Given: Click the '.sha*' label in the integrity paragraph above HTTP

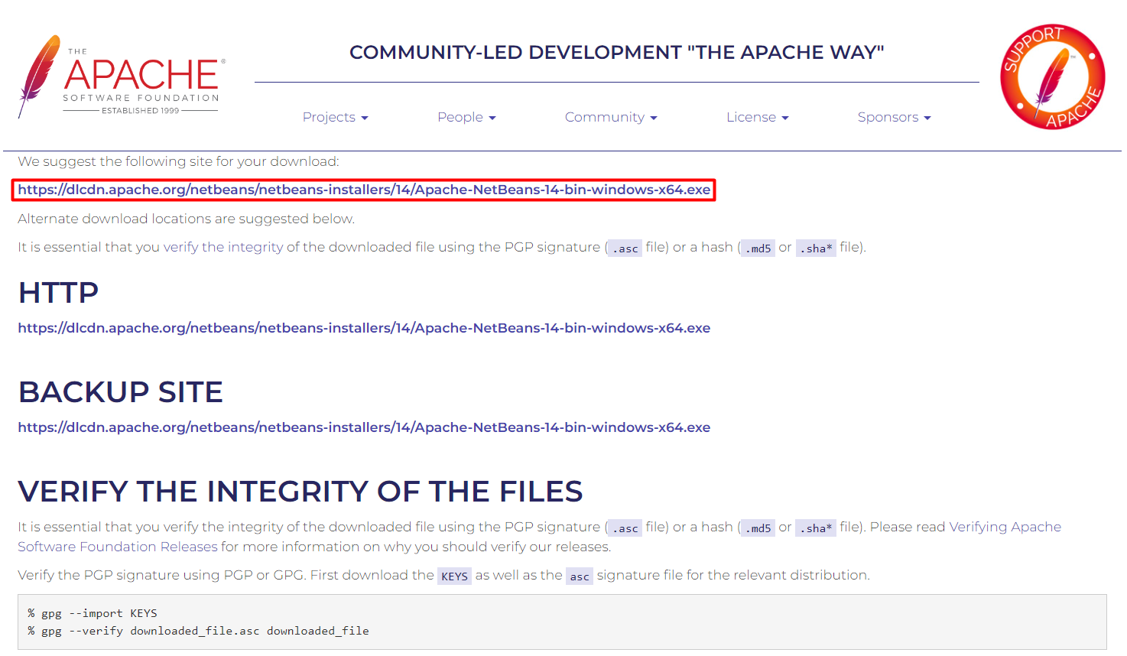Looking at the screenshot, I should (816, 248).
